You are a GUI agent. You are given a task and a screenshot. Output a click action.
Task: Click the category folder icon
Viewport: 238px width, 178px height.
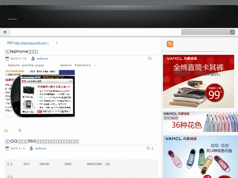(x=6, y=130)
